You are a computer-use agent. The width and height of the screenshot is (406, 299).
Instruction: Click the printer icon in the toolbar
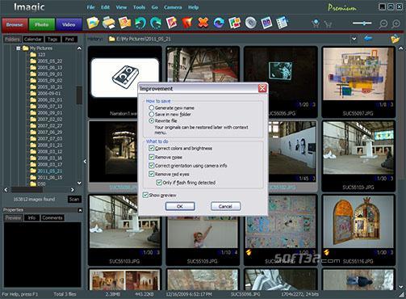[109, 23]
